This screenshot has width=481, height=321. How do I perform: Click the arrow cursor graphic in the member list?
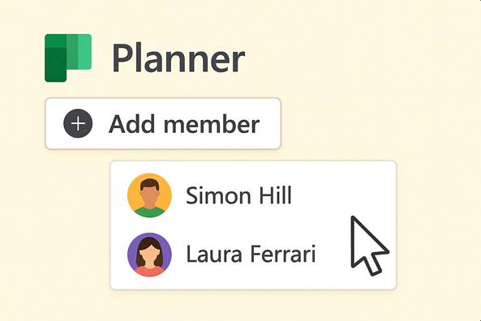click(x=370, y=246)
